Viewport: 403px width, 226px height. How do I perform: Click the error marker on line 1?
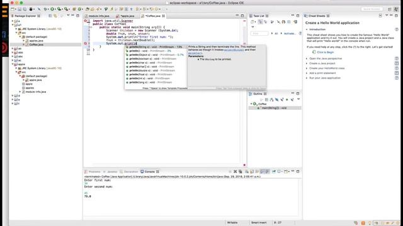[x=86, y=21]
